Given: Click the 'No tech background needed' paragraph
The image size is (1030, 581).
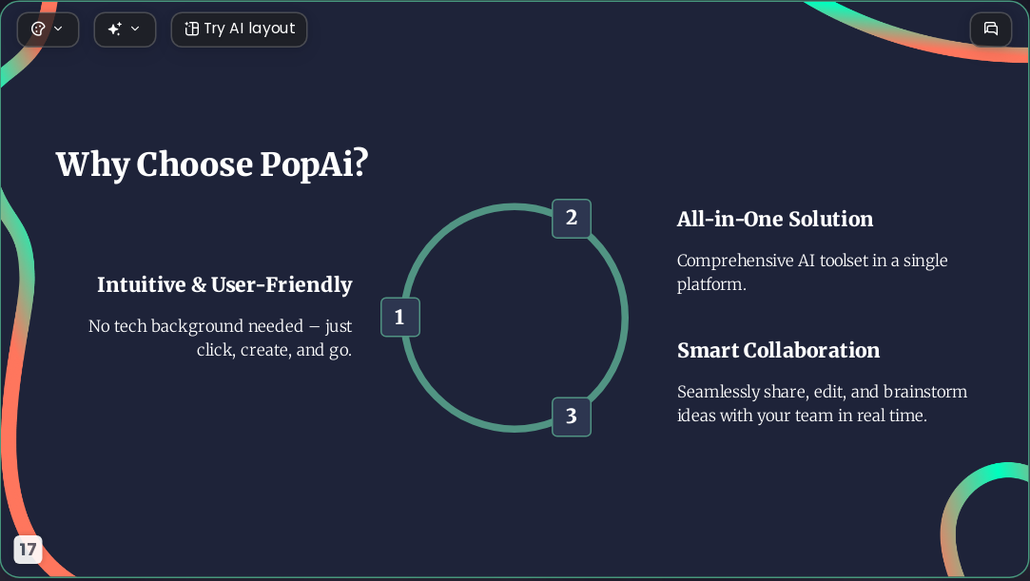Looking at the screenshot, I should [220, 339].
